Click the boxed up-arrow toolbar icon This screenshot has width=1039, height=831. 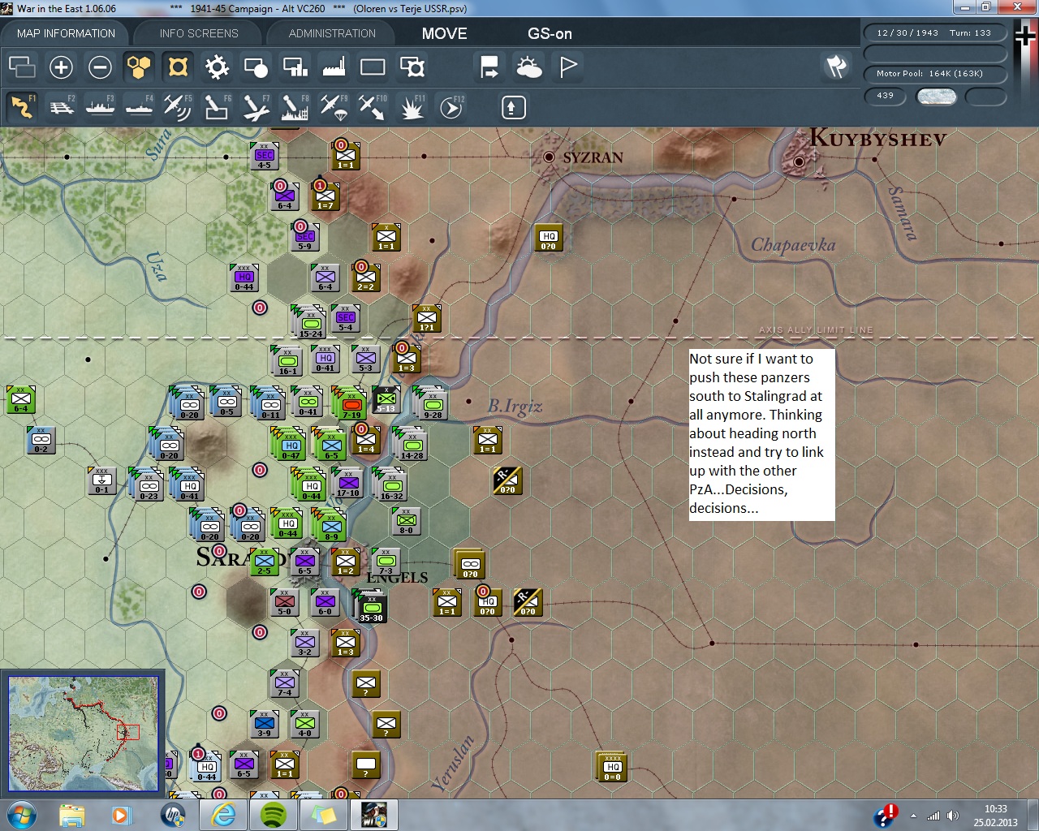pos(513,107)
